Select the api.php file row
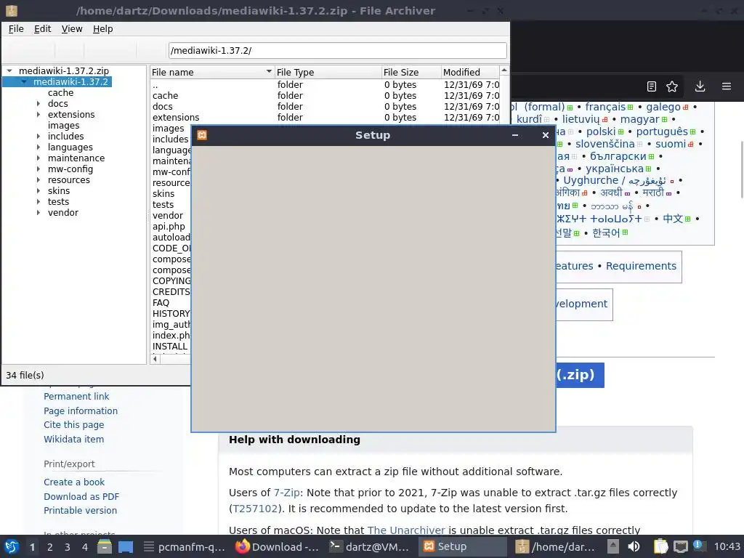Screen dimensions: 744x558 (x=169, y=227)
